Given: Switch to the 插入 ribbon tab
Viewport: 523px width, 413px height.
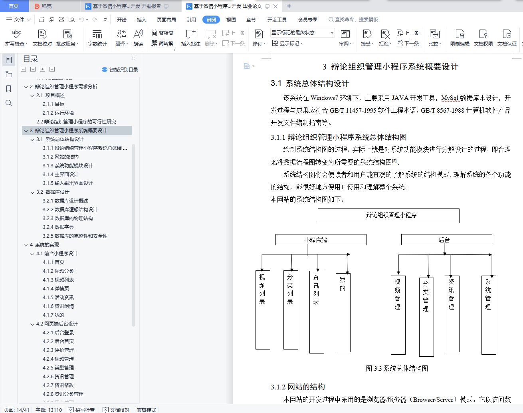Looking at the screenshot, I should coord(142,20).
